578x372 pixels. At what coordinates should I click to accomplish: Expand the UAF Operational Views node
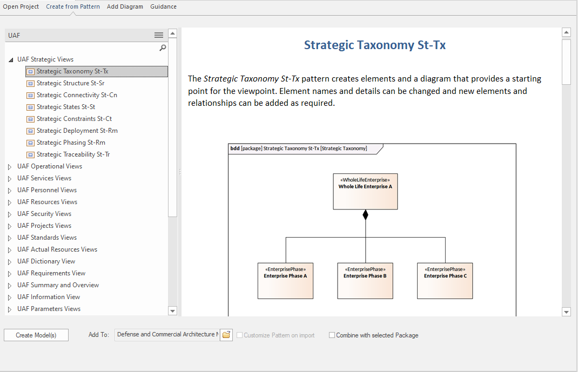[x=10, y=167]
